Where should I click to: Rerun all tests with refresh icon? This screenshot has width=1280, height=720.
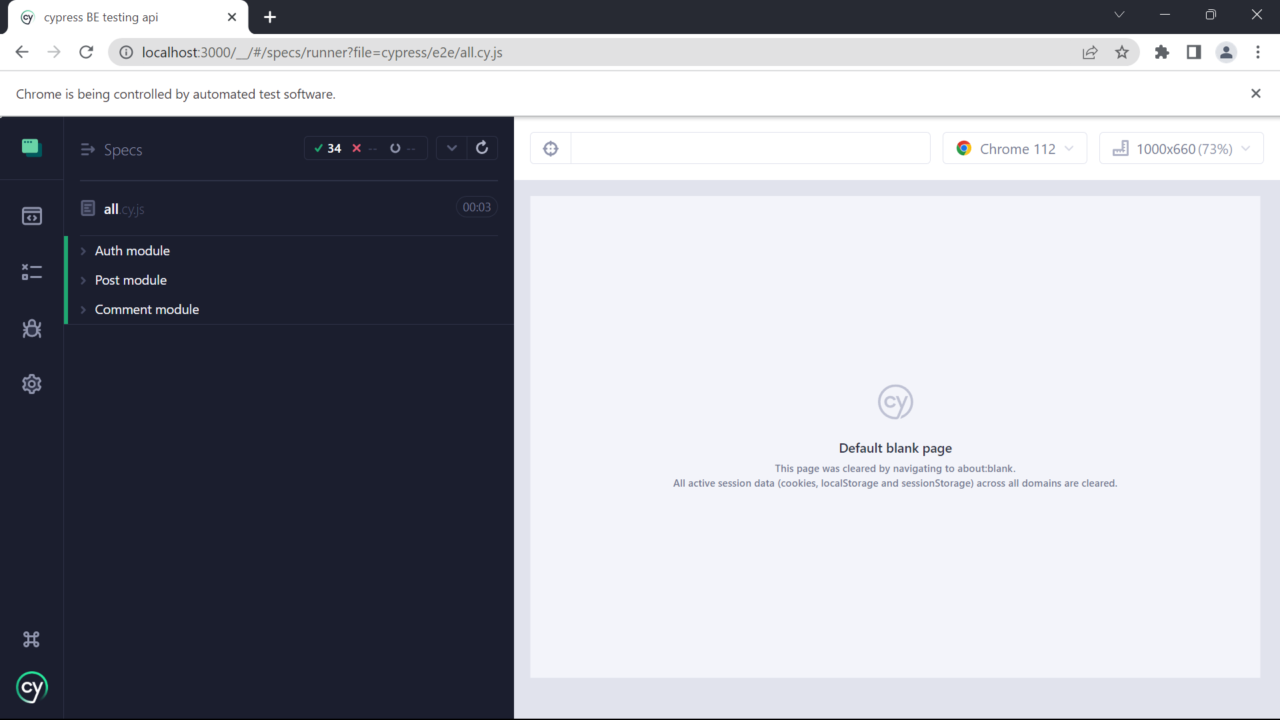tap(482, 148)
